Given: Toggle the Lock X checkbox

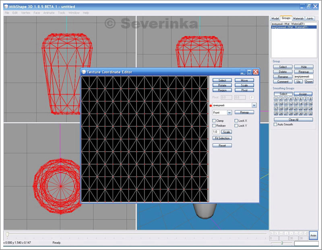Looking at the screenshot, I should point(236,120).
